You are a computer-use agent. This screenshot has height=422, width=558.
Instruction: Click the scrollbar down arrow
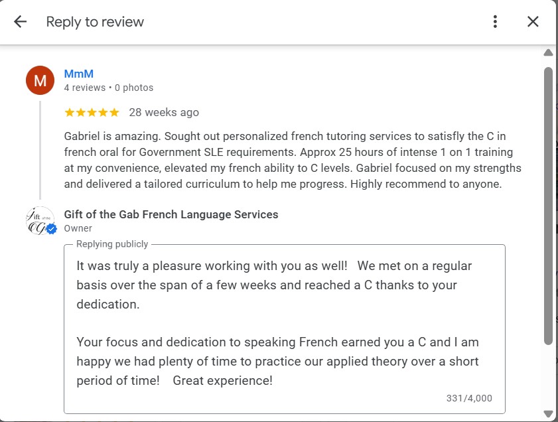(x=549, y=413)
